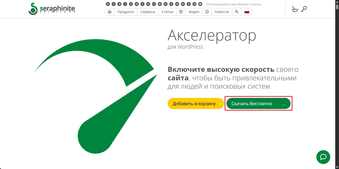Open the Сервисы menu
This screenshot has width=339, height=169.
(148, 12)
